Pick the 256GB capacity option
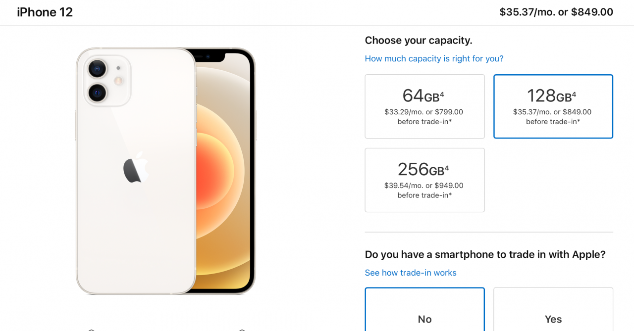Screen dimensions: 634x331 424,180
